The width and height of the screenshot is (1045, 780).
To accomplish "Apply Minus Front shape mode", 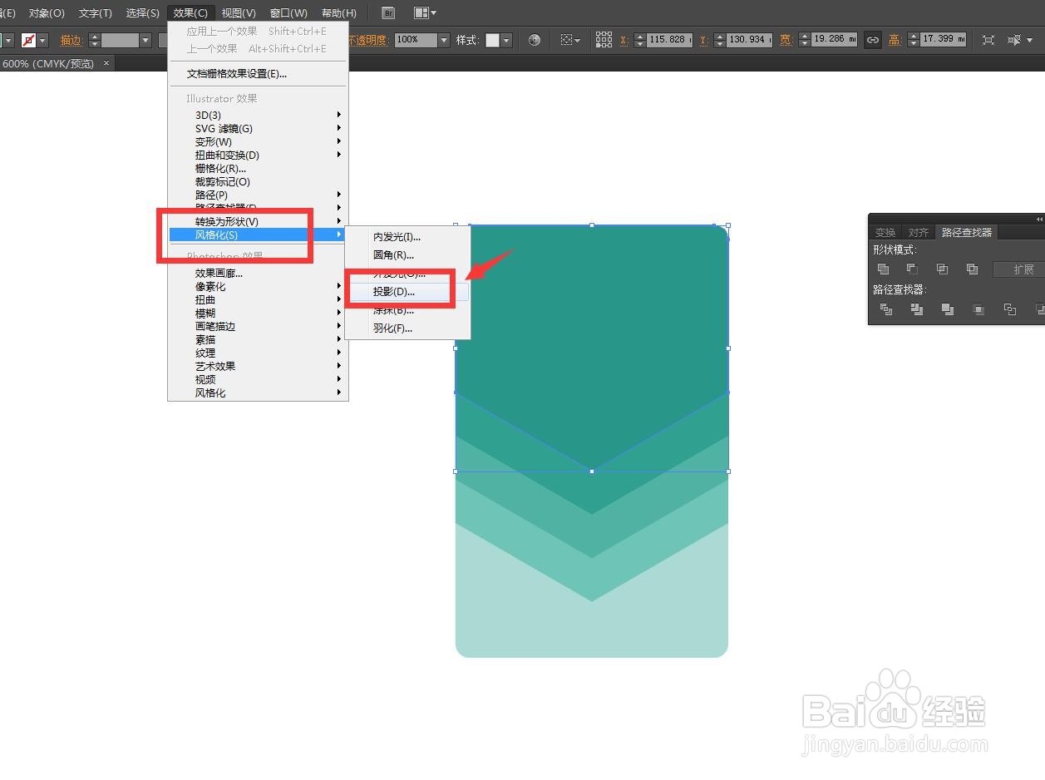I will pyautogui.click(x=912, y=269).
